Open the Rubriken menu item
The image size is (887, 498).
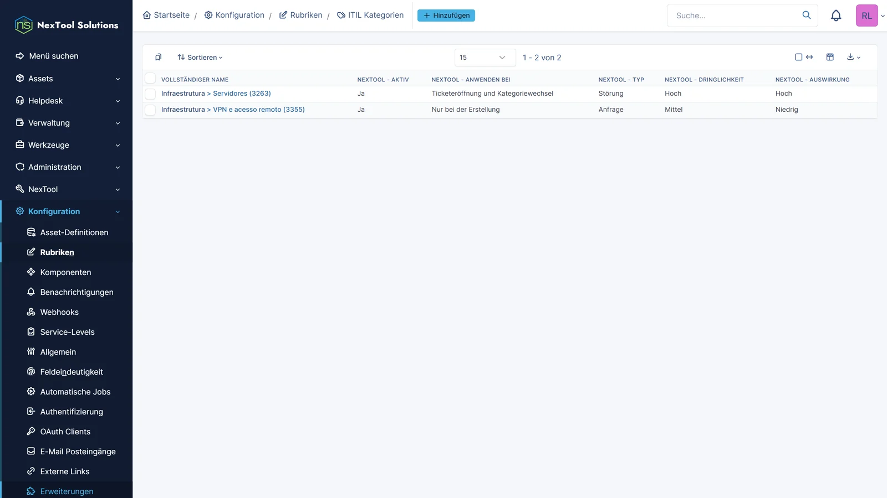click(x=67, y=252)
